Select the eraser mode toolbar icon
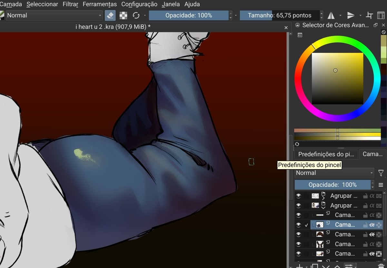Viewport: 387px width, 268px height. [x=110, y=15]
